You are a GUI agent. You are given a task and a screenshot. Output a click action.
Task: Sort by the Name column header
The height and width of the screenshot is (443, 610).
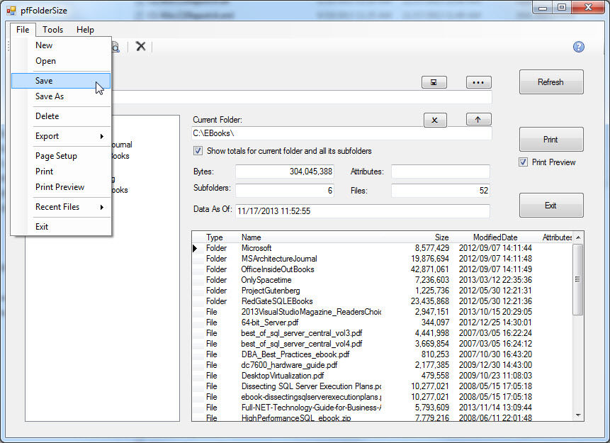point(252,237)
